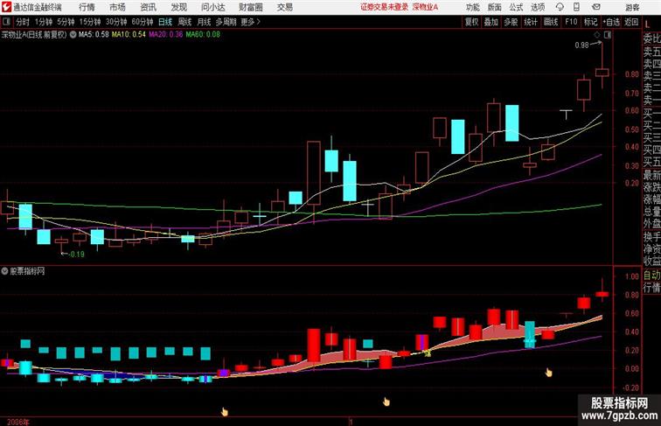Viewport: 661px width, 426px height.
Task: Add stock via +自选 button
Action: click(611, 22)
